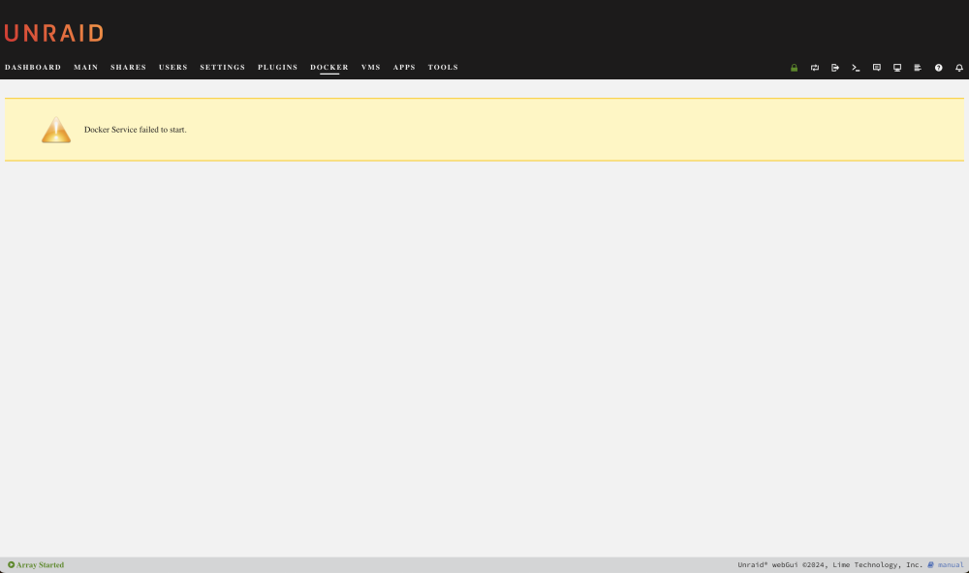Open the manual link in footer
This screenshot has width=969, height=573.
(x=951, y=564)
